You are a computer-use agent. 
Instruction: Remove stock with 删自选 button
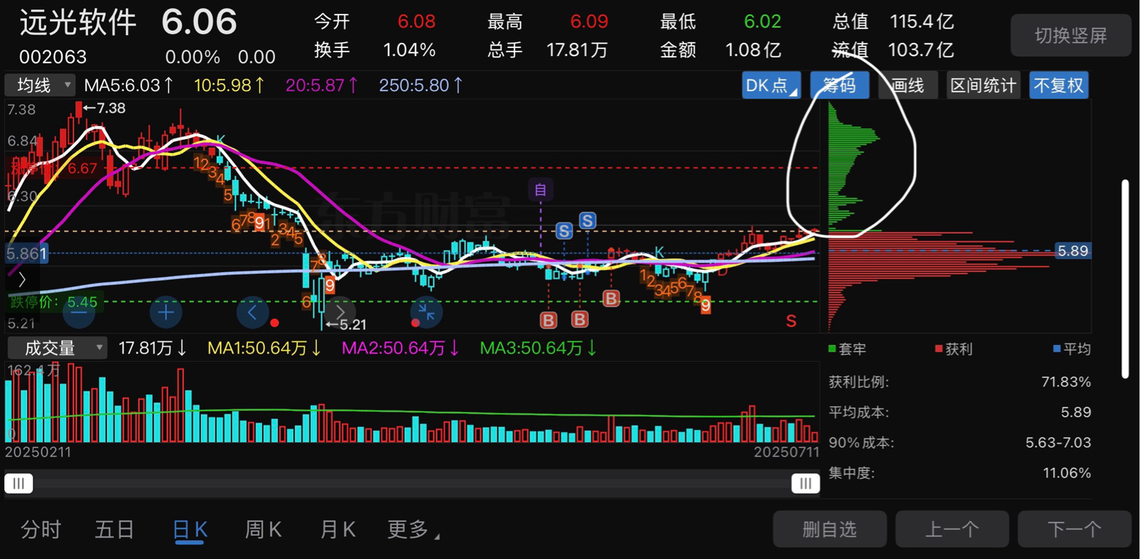[x=830, y=529]
